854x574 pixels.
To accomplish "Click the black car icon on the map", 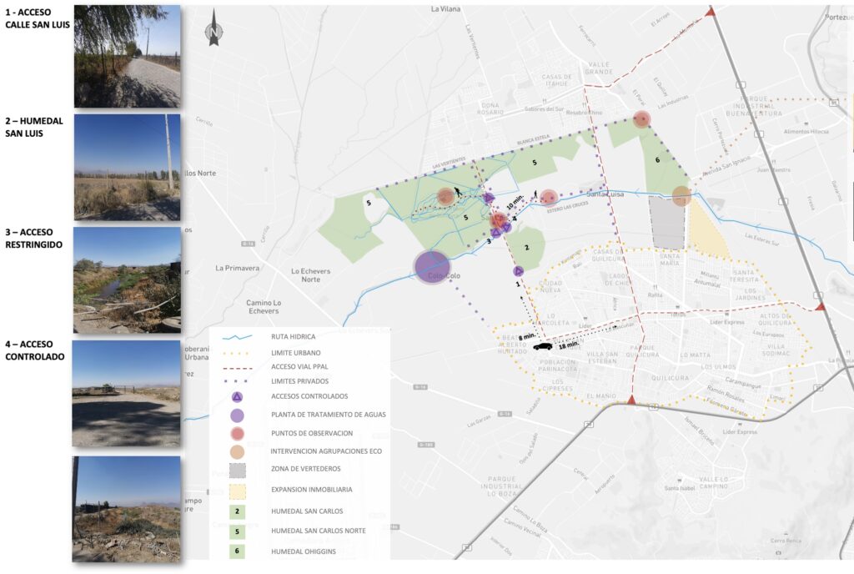I will 543,346.
